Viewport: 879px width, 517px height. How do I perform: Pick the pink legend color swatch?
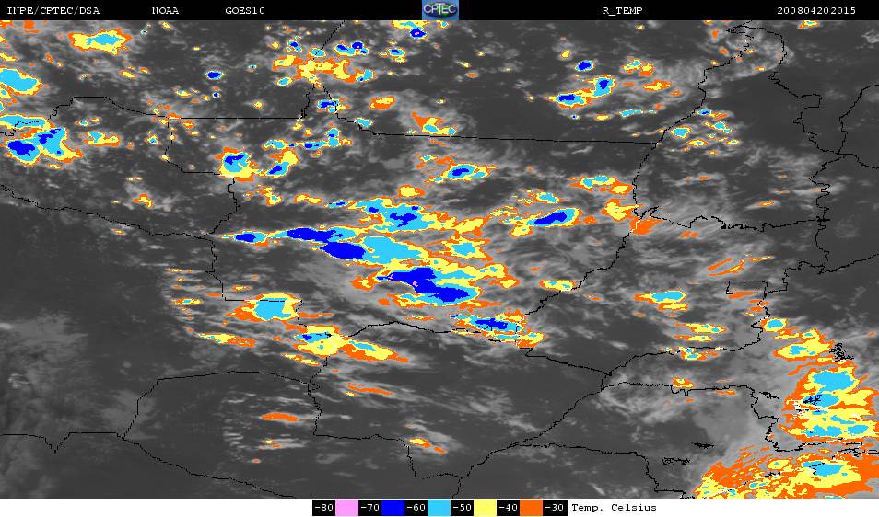347,508
